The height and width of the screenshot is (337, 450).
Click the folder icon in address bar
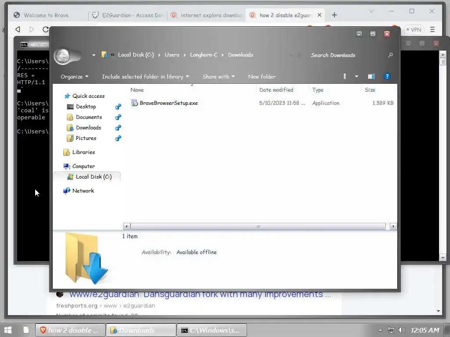[104, 54]
